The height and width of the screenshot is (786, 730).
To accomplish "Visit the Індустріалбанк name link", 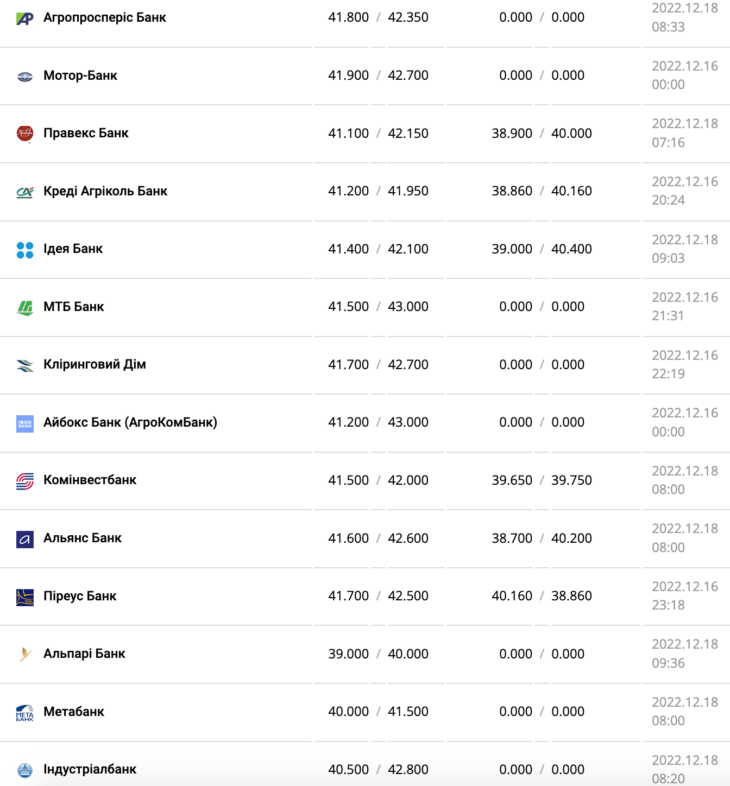I will click(x=90, y=769).
